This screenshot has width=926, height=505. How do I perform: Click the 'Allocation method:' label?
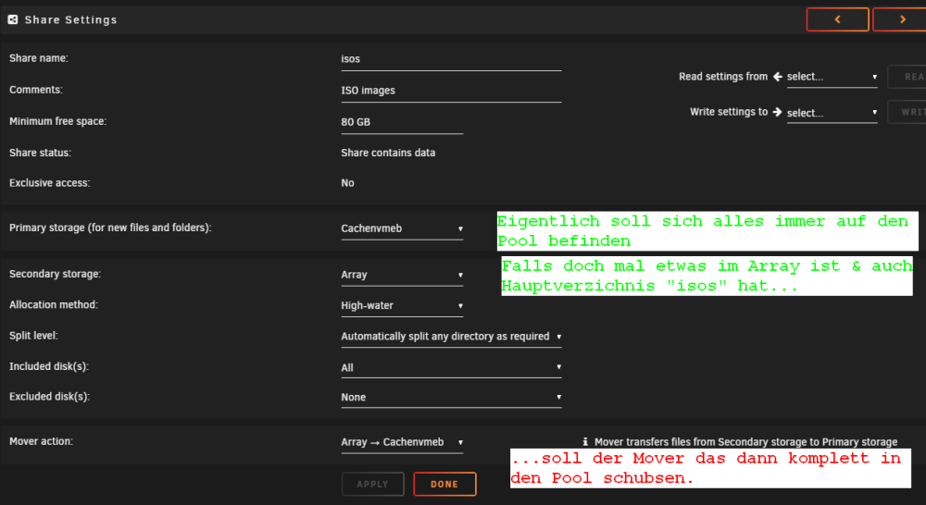(54, 304)
